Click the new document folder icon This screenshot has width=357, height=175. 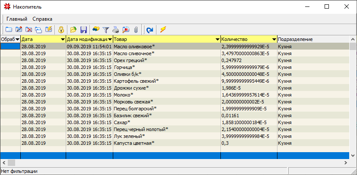coord(9,30)
